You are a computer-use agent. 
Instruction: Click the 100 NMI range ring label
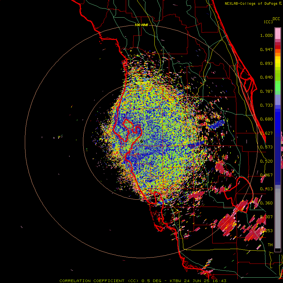point(141,25)
